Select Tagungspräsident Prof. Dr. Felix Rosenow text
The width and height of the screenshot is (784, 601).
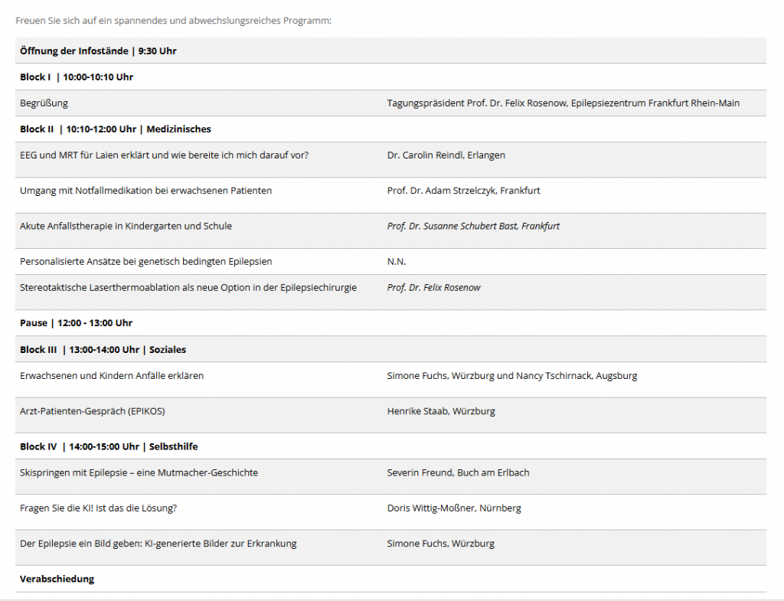tap(563, 103)
